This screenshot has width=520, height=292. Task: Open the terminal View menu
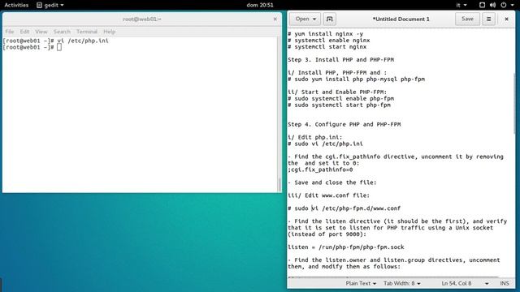[x=41, y=32]
